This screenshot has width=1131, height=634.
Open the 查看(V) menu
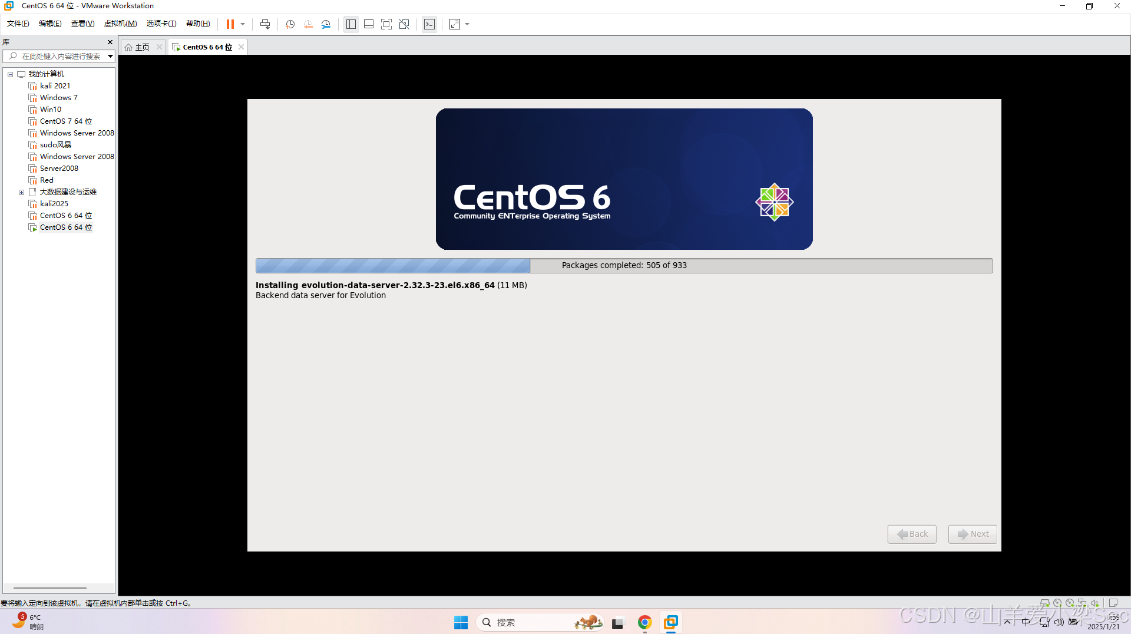(x=82, y=24)
